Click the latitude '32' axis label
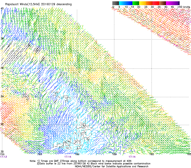191x168 pixels. coord(2,124)
